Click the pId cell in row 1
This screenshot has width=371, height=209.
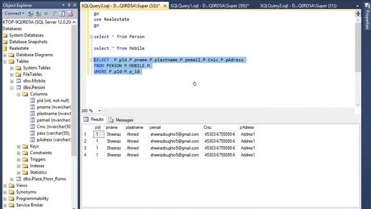pyautogui.click(x=99, y=134)
